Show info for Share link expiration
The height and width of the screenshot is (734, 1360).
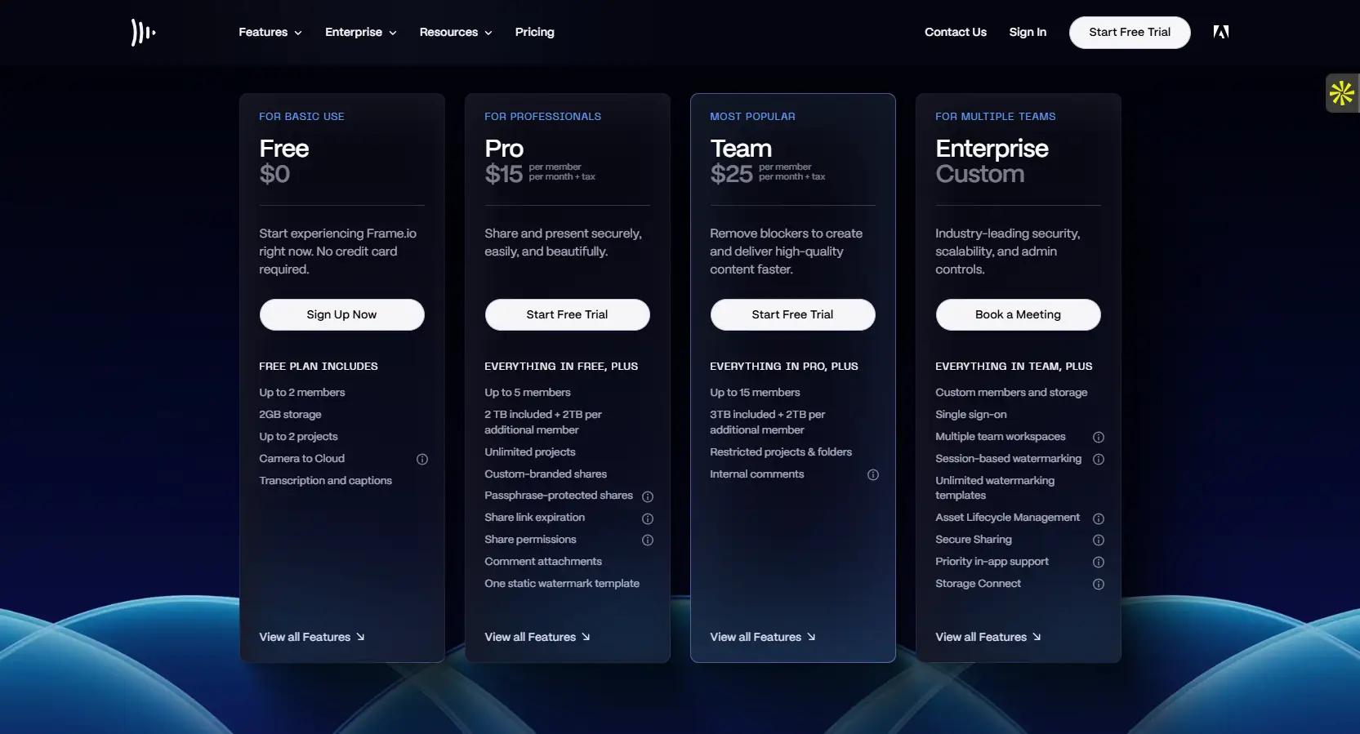pos(648,518)
